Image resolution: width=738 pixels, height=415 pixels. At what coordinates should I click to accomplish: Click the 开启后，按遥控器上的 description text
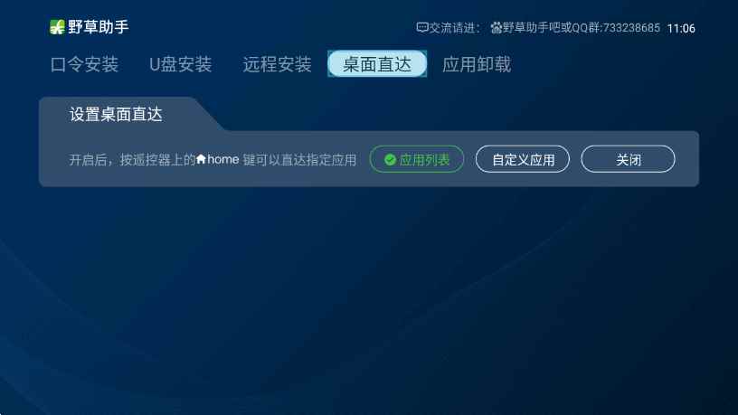(132, 160)
